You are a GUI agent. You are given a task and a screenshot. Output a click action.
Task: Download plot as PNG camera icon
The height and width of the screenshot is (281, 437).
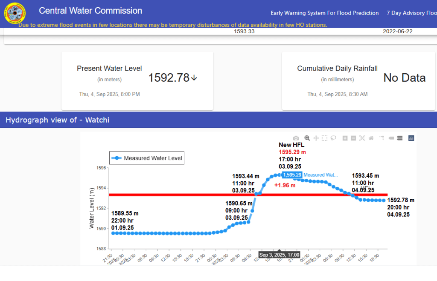(x=296, y=138)
